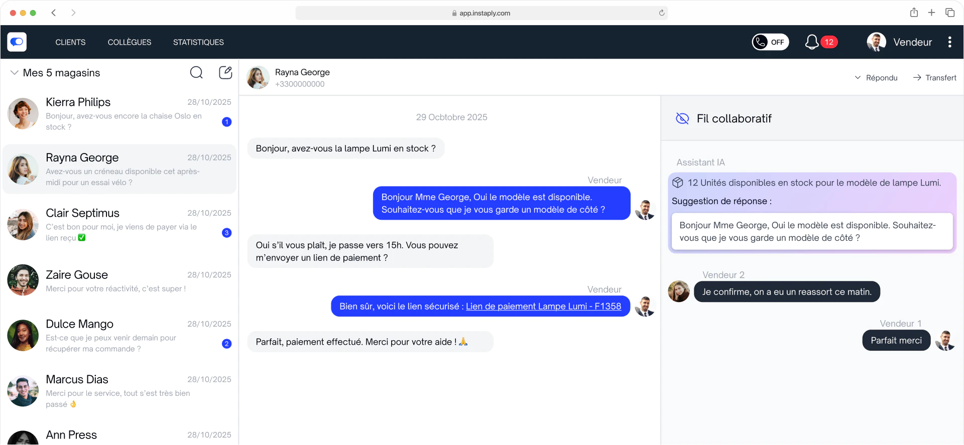This screenshot has height=445, width=964.
Task: Toggle the collaborative thread visibility eye icon
Action: [x=682, y=118]
